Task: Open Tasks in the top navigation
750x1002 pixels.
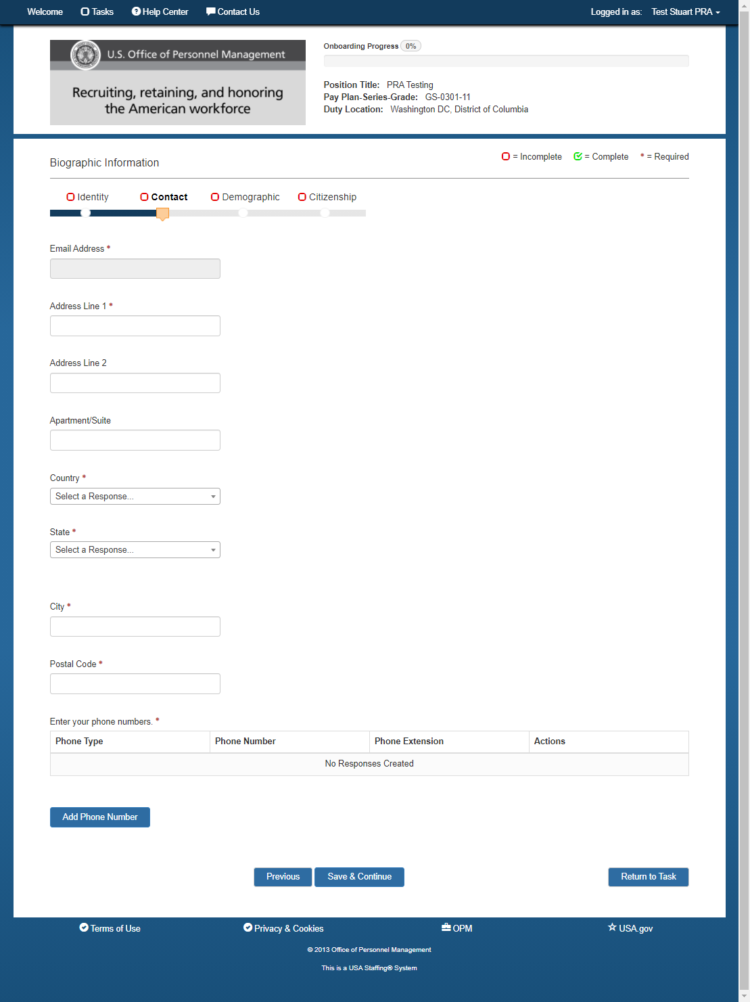Action: click(97, 12)
